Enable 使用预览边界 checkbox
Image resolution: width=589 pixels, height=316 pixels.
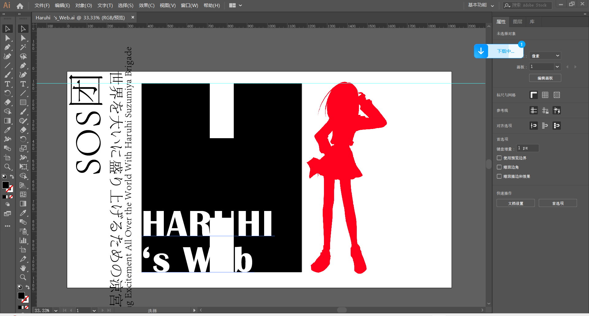pos(499,158)
